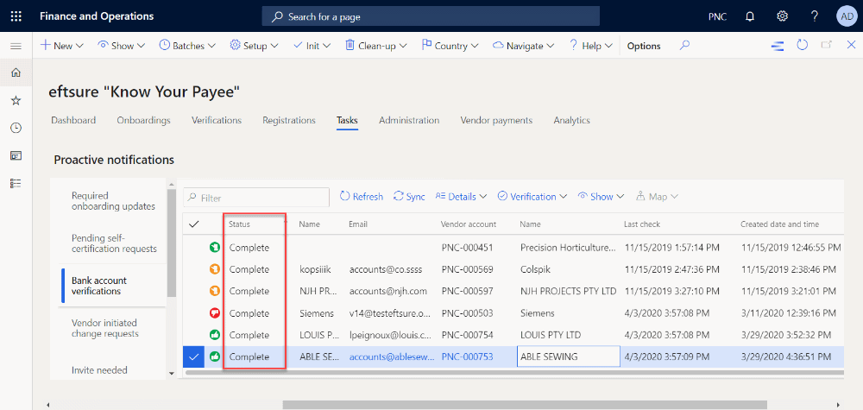Open Recent clock icon in sidebar
Image resolution: width=863 pixels, height=410 pixels.
[16, 128]
